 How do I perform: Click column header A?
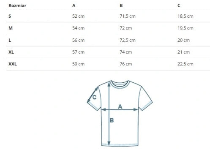pyautogui.click(x=74, y=5)
